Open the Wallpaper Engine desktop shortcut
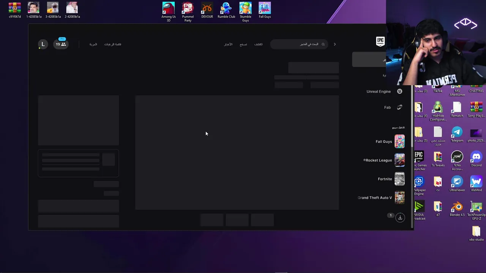 (x=419, y=185)
